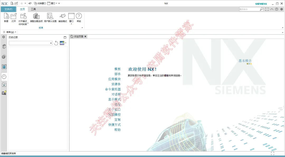Click the history refresh circular arrow icon
Screen dimensions: 285x157
tap(56, 43)
